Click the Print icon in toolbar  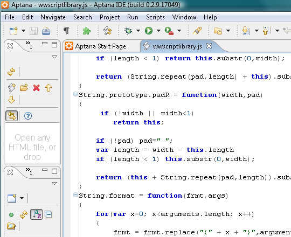click(x=46, y=31)
